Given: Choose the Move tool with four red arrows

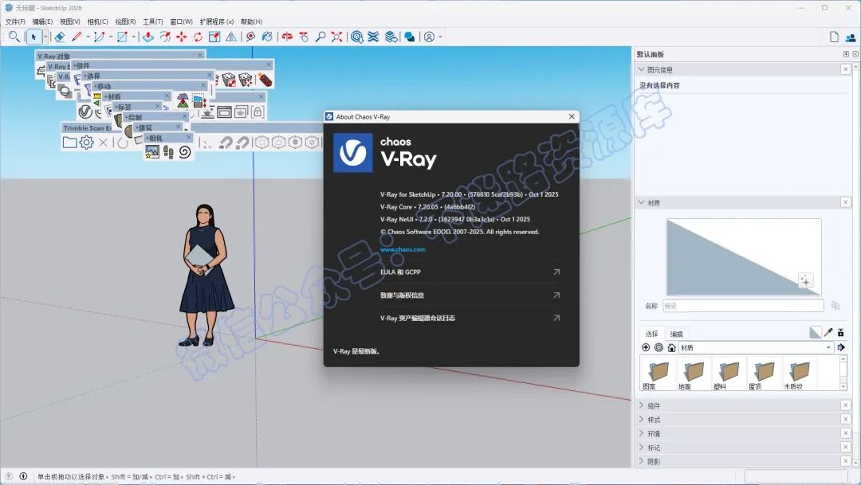Looking at the screenshot, I should 181,37.
